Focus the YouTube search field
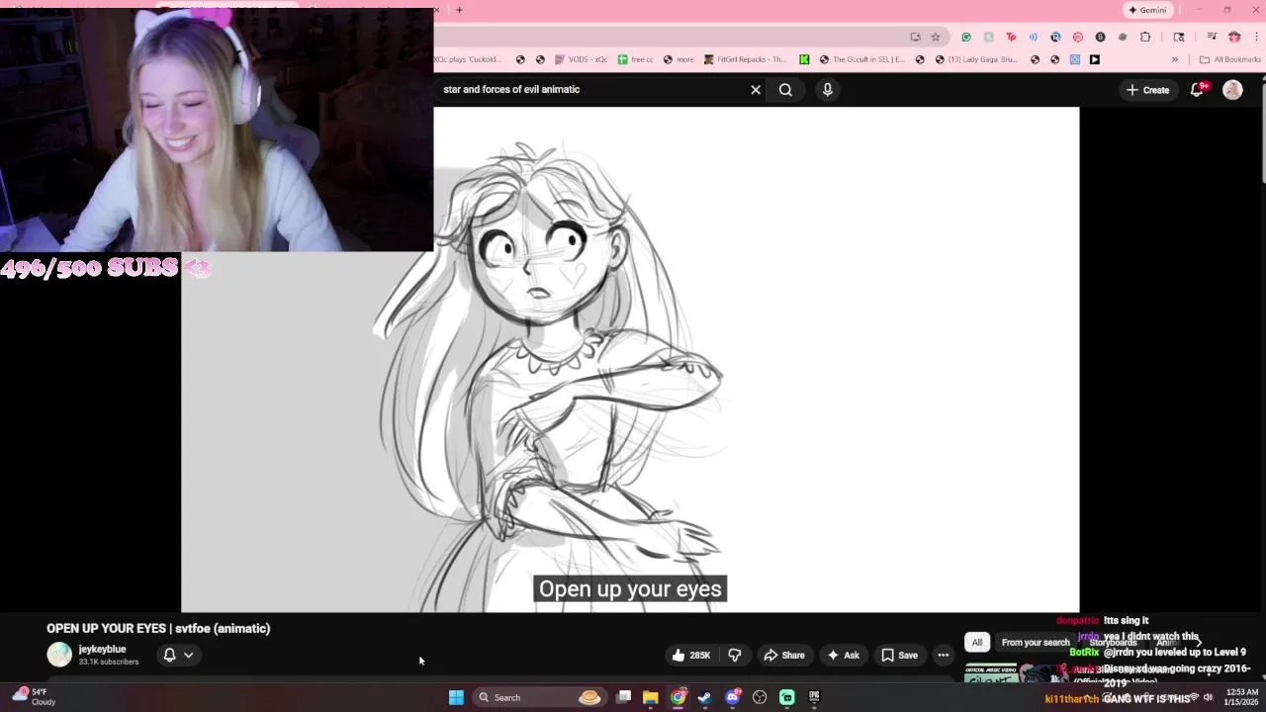This screenshot has height=712, width=1266. (591, 90)
